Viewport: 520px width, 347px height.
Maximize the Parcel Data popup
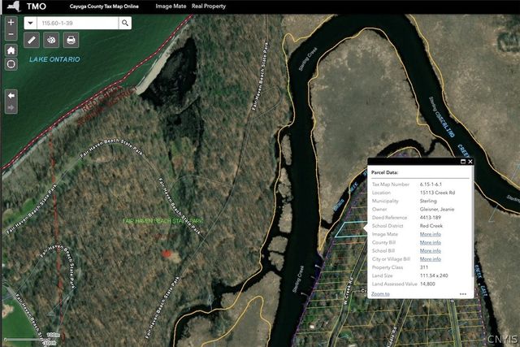coord(463,162)
